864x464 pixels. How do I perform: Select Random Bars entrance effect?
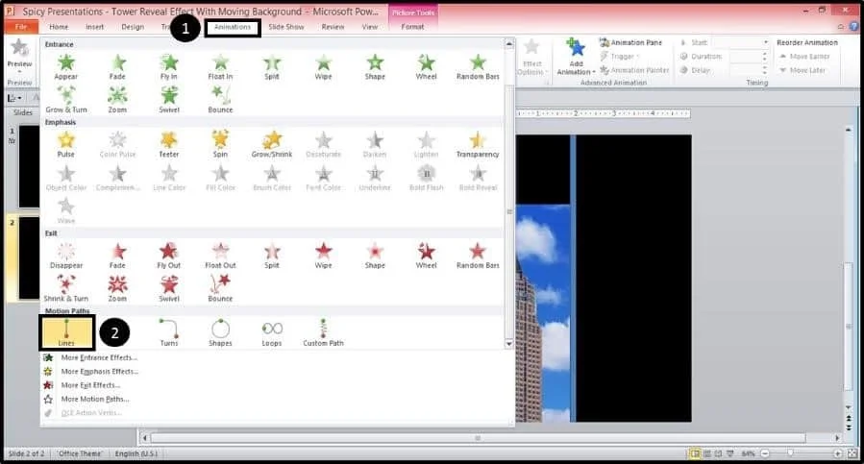tap(478, 67)
